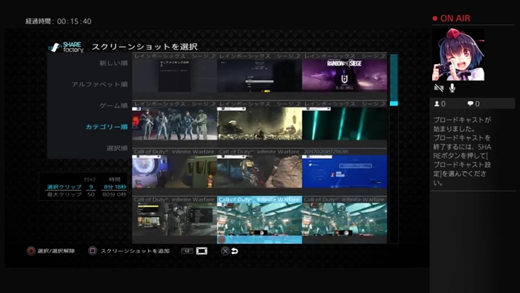The height and width of the screenshot is (293, 520).
Task: Select the Rainbow Six Siege purple logo screenshot
Action: point(344,75)
